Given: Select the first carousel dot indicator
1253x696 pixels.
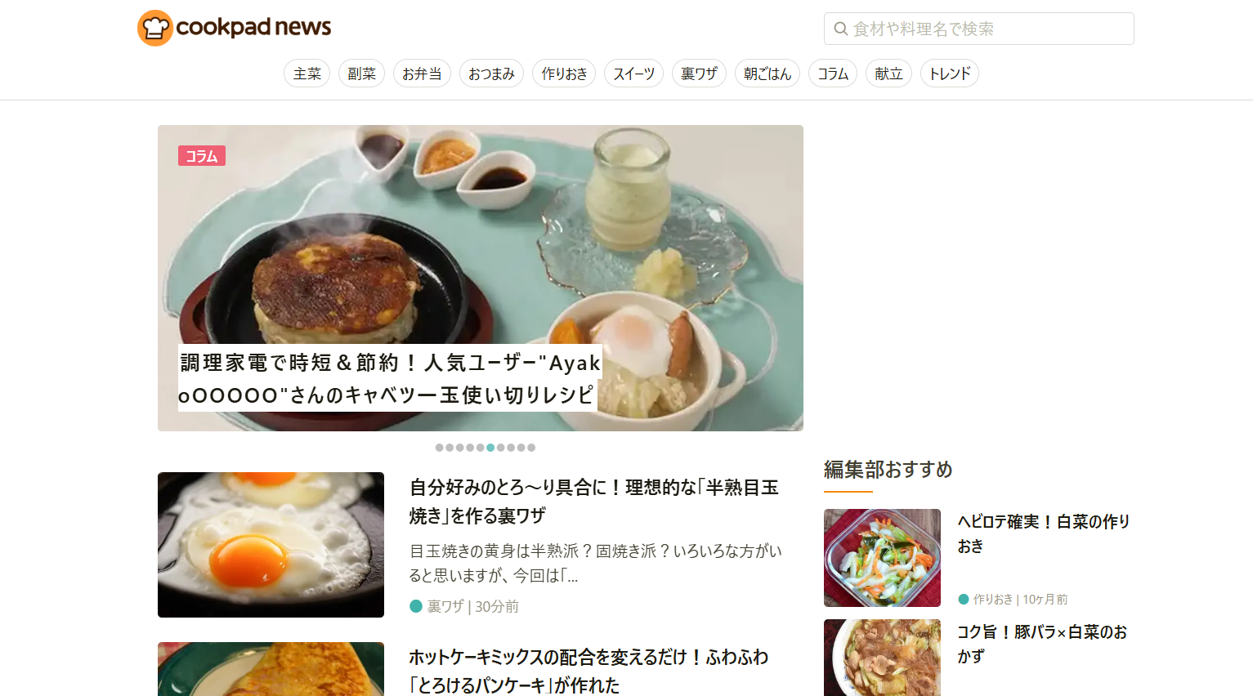Looking at the screenshot, I should click(x=439, y=448).
